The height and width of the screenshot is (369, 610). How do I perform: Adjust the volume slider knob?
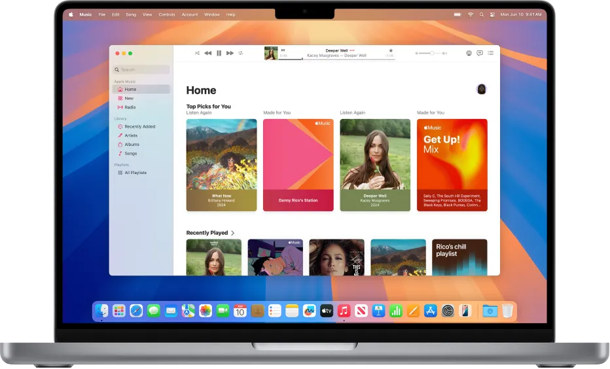432,53
